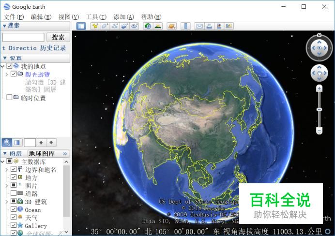Uncheck the Ocean layer checkbox
This screenshot has width=335, height=236.
(x=14, y=209)
